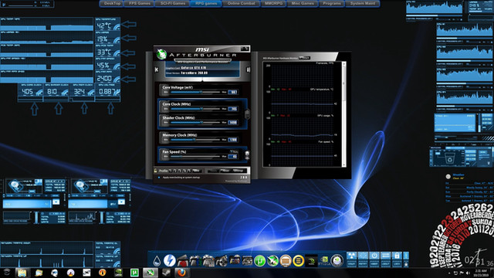Open the uTorrent taskbar icon
Screen dimensions: 494x278
(x=134, y=273)
